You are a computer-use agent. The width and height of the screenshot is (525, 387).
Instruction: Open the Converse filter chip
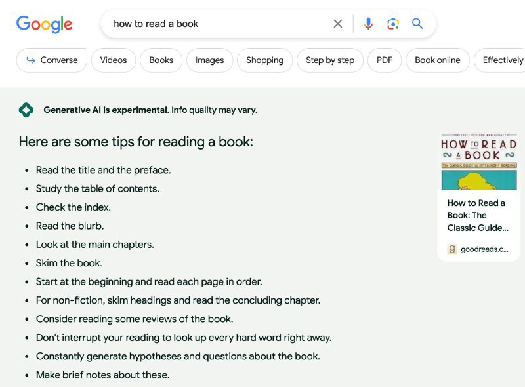tap(52, 60)
